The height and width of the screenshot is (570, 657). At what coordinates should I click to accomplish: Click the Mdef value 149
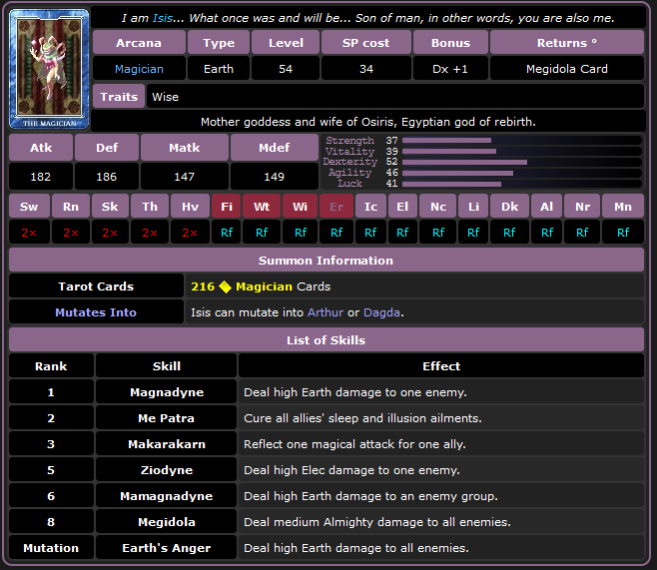click(275, 177)
